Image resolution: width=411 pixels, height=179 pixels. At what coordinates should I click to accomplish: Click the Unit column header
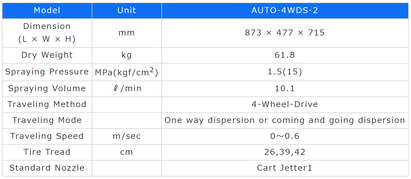click(127, 11)
